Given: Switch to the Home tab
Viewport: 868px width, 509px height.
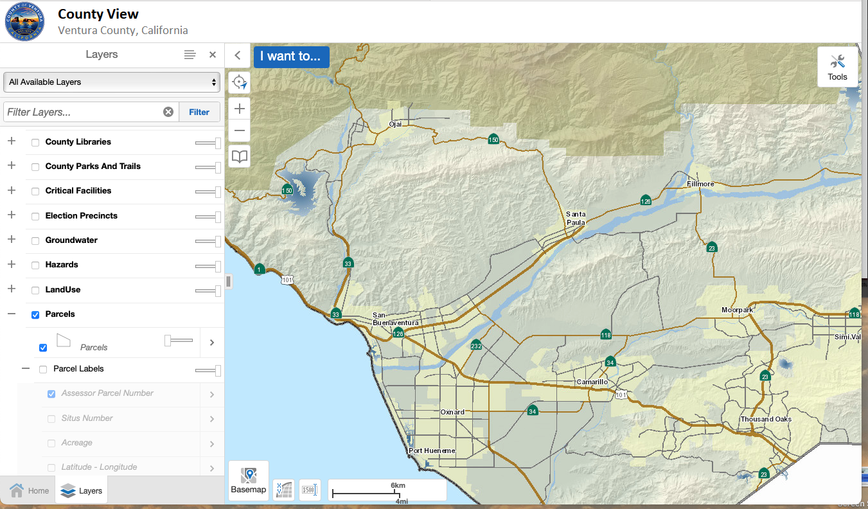Looking at the screenshot, I should [x=29, y=490].
